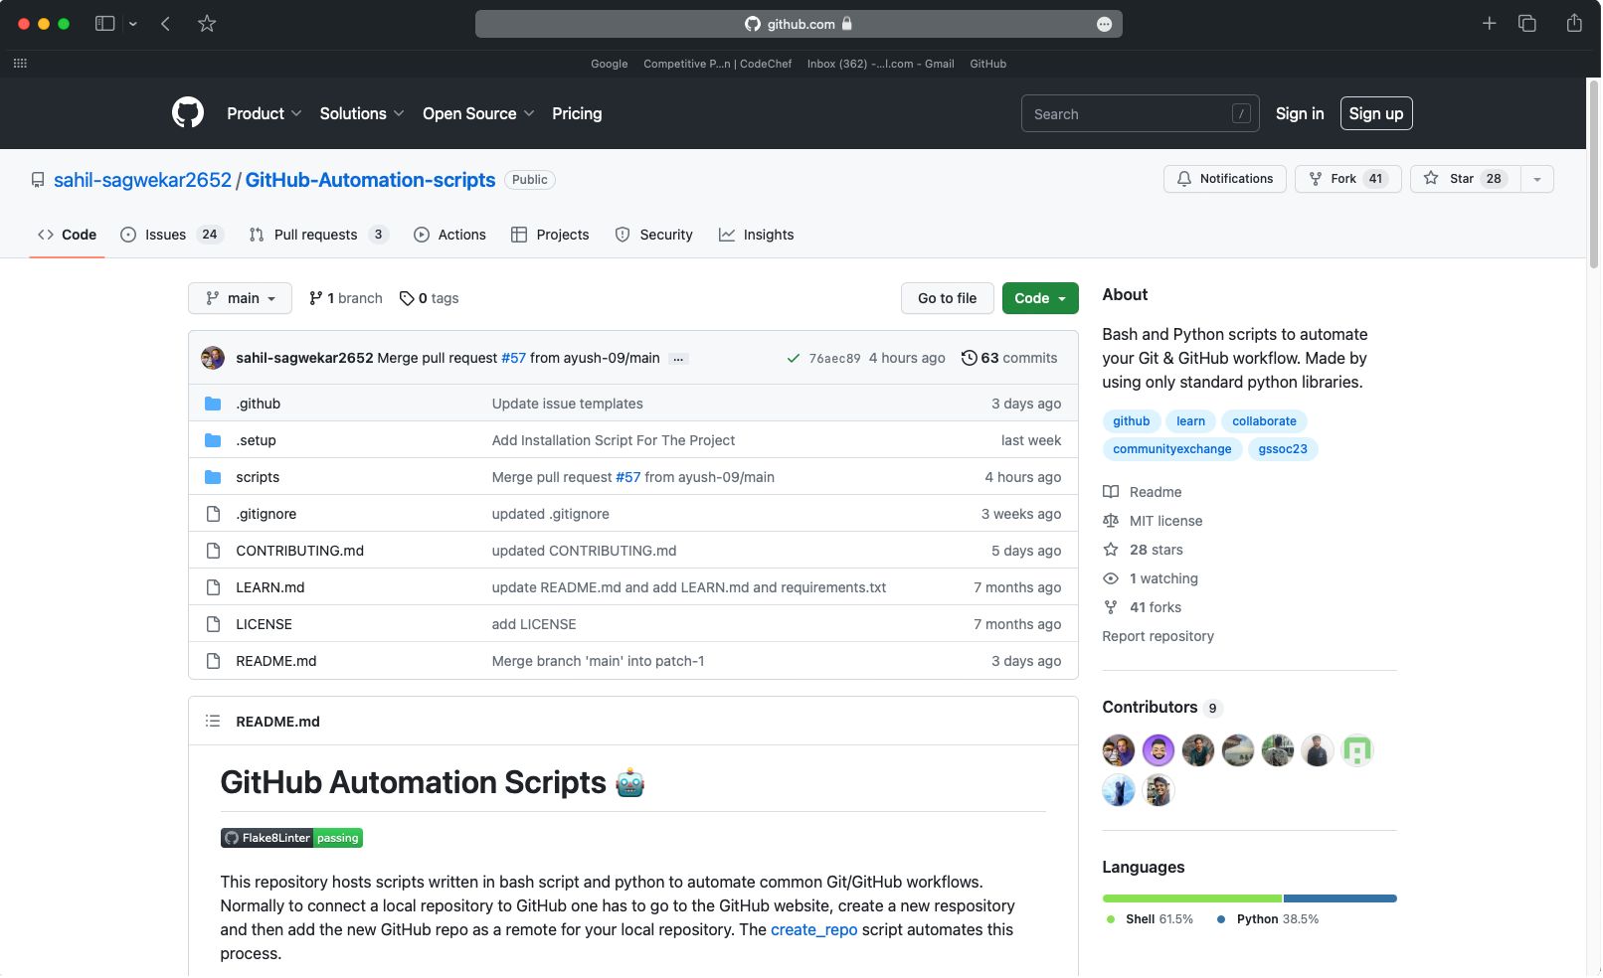Click the communityexchange topic tag
The width and height of the screenshot is (1603, 978).
point(1171,449)
